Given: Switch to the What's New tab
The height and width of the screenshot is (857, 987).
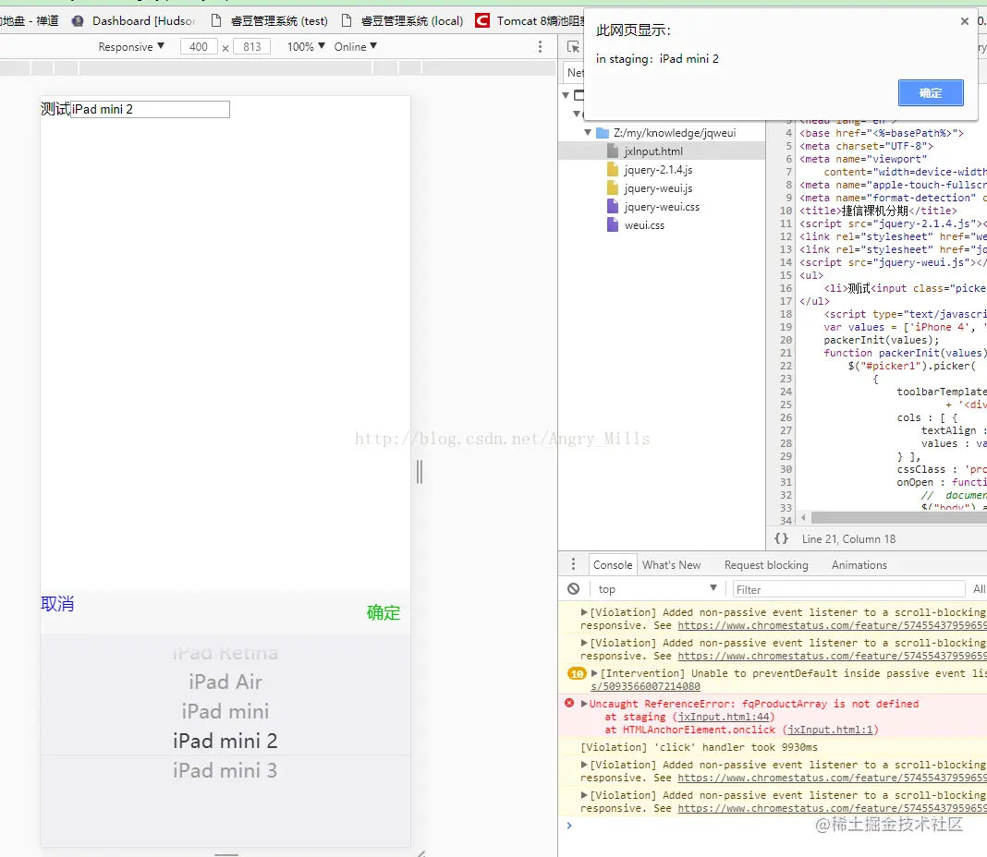Looking at the screenshot, I should 671,565.
